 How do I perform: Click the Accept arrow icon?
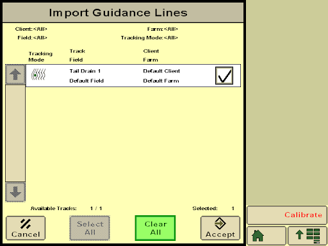220,224
